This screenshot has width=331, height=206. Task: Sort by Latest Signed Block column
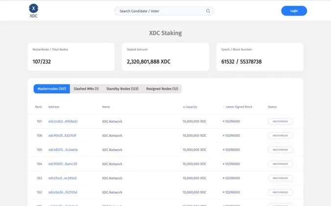[x=237, y=107]
